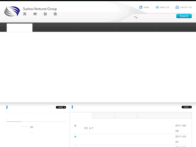Click the CONTACT US envelope icon
Viewport: 196px width, 147px height.
point(177,7)
